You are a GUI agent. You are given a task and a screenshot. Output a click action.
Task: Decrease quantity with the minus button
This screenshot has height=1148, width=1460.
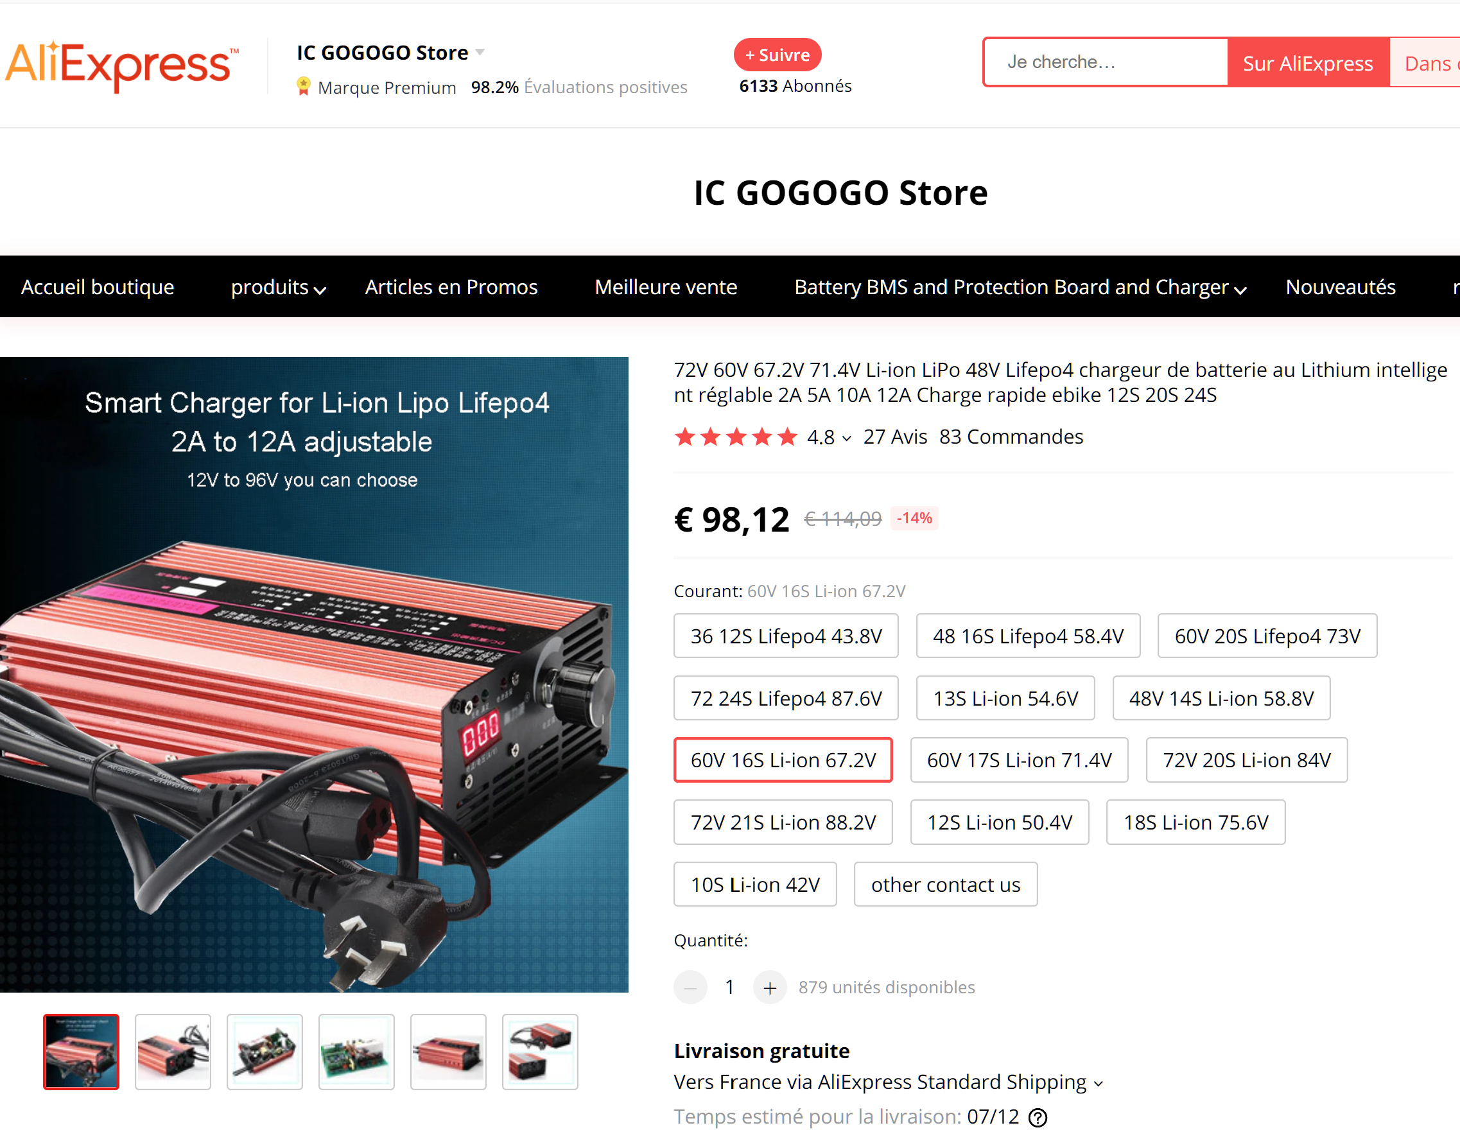click(x=690, y=987)
